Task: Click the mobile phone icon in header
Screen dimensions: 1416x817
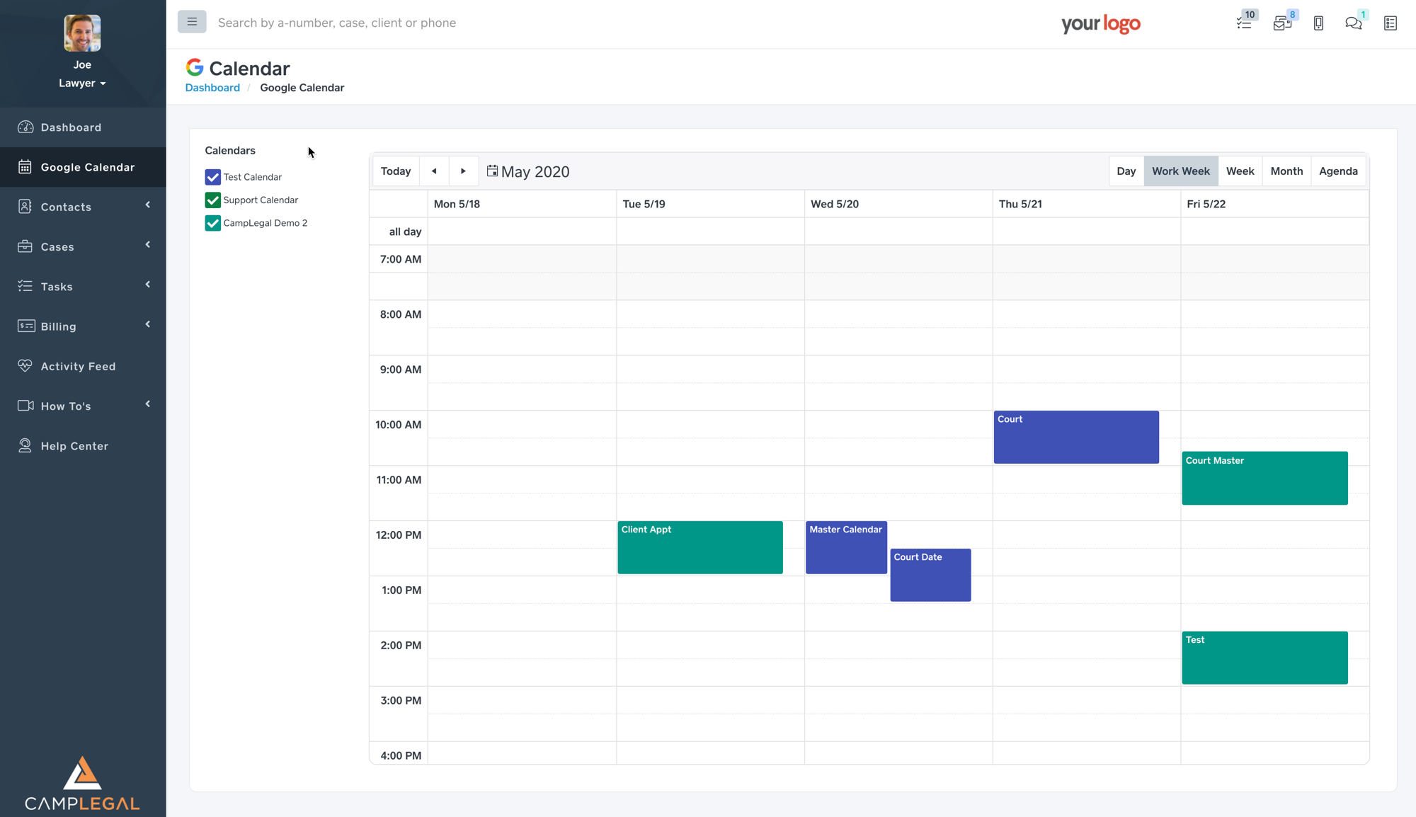Action: click(x=1318, y=23)
